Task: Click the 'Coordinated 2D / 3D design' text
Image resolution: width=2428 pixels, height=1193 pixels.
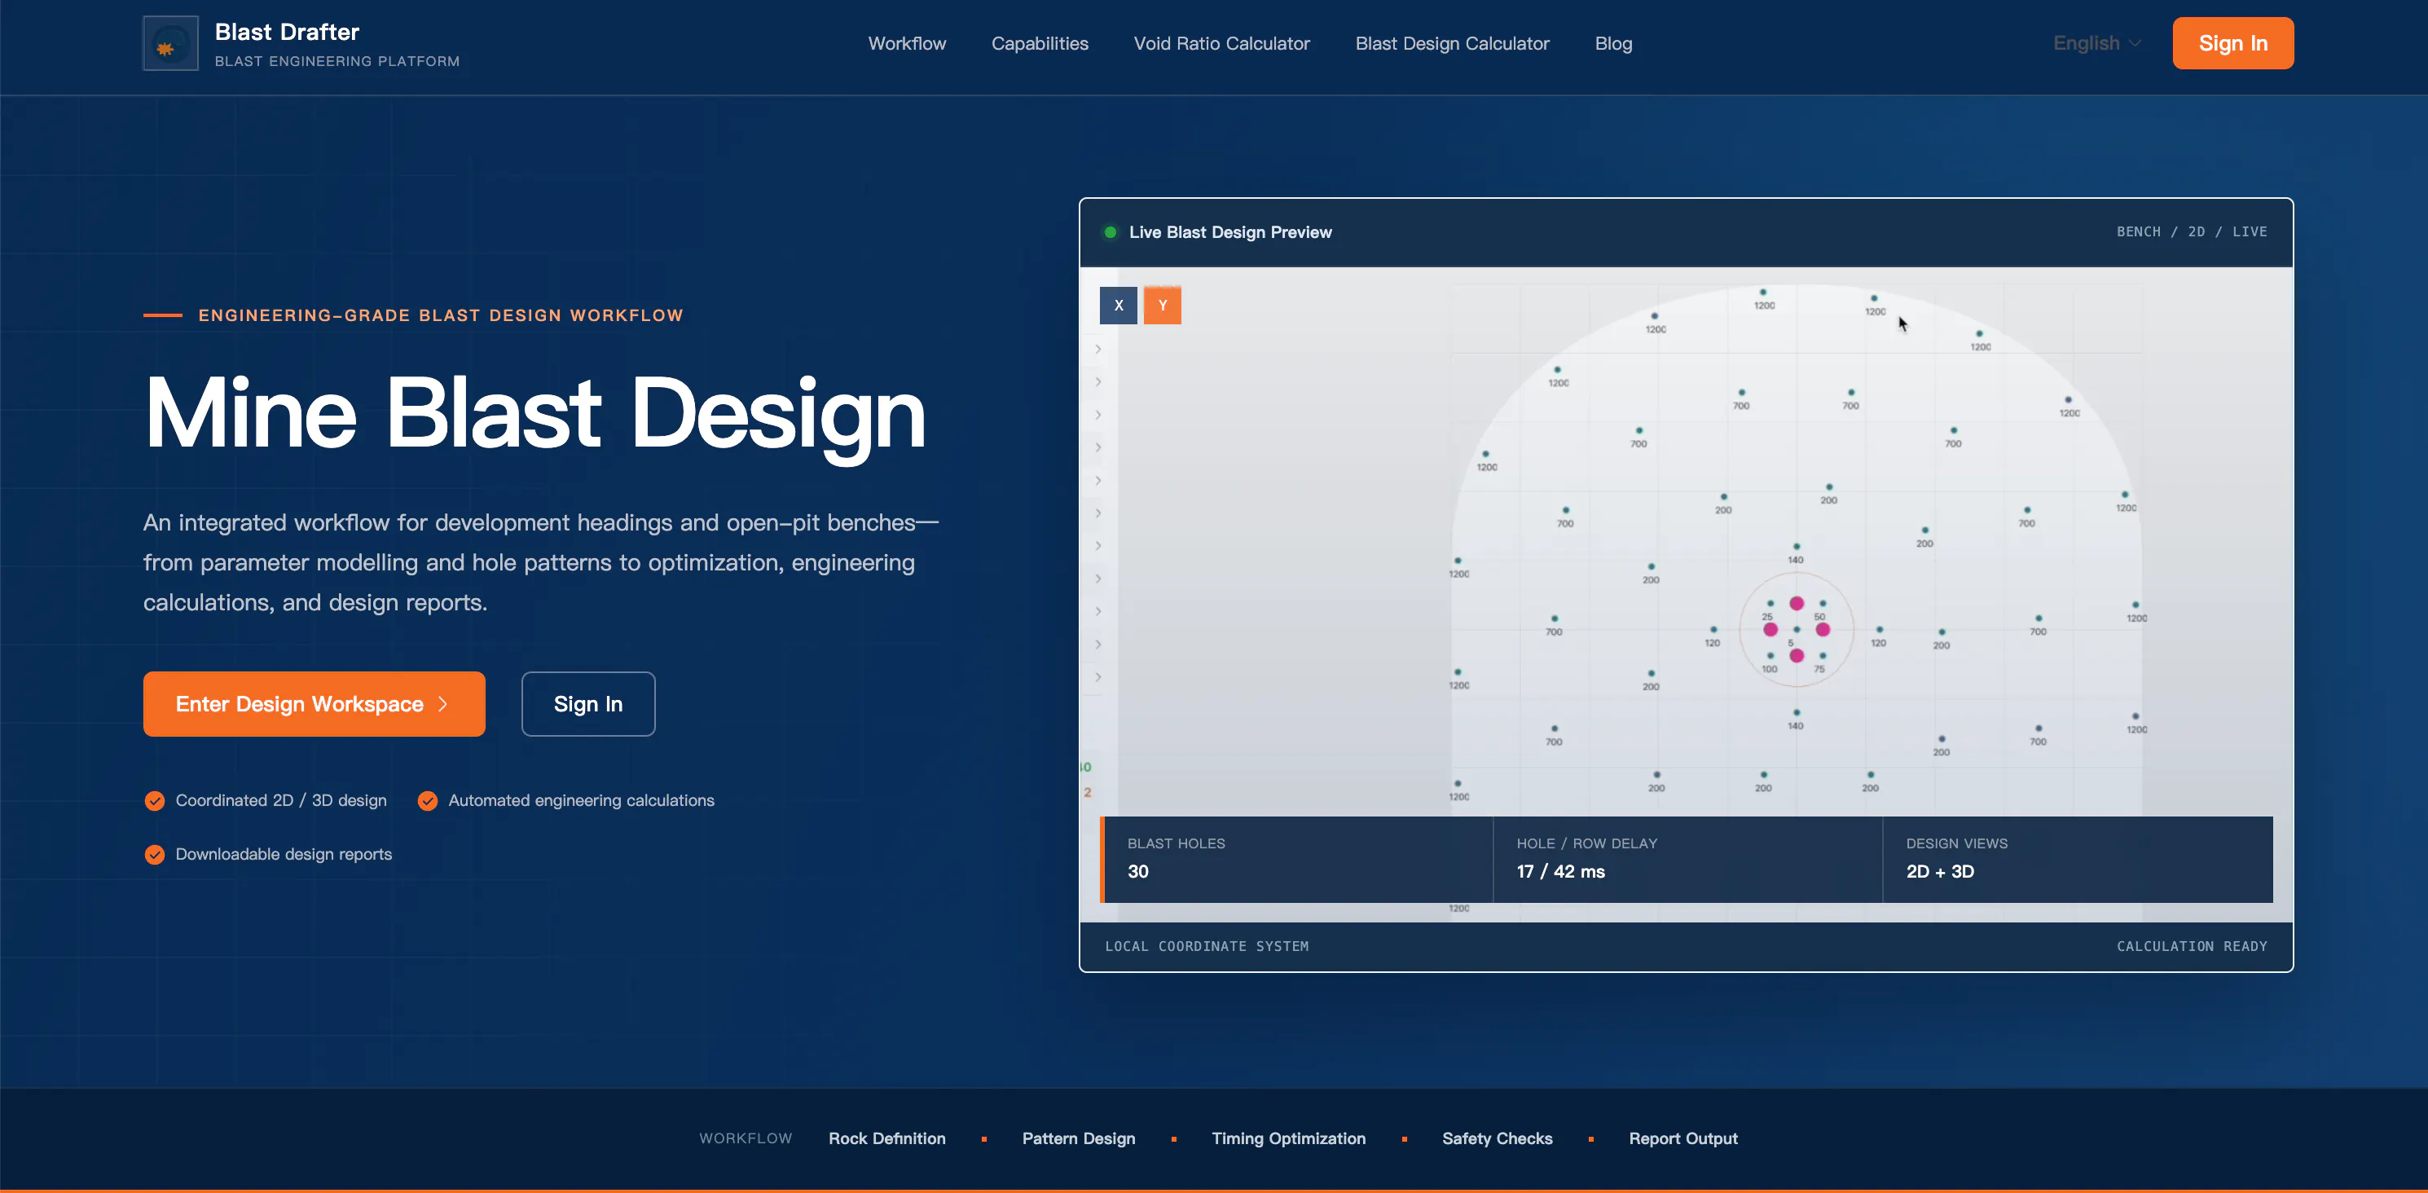Action: (281, 801)
